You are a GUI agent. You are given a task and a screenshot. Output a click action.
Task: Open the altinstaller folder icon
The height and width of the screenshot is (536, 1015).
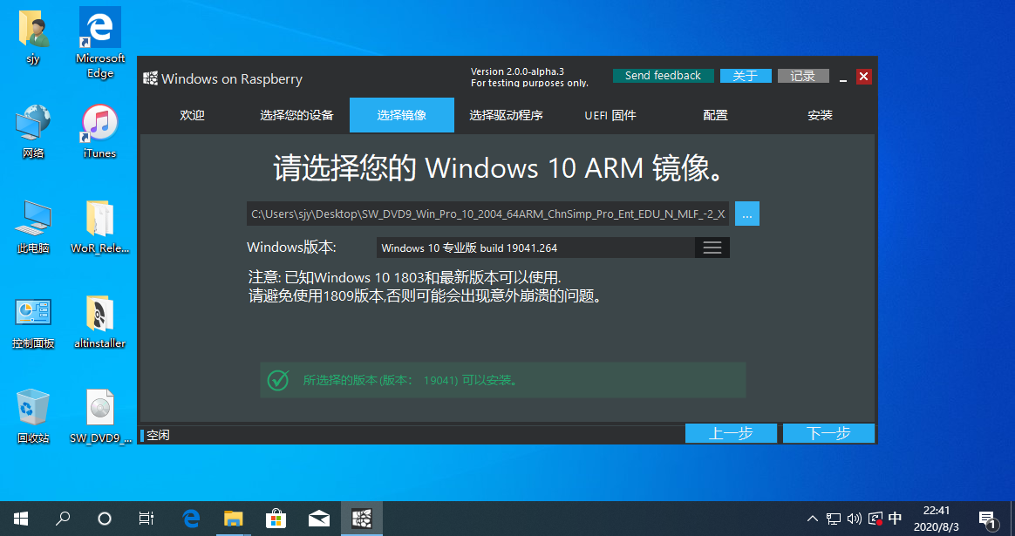[x=99, y=313]
